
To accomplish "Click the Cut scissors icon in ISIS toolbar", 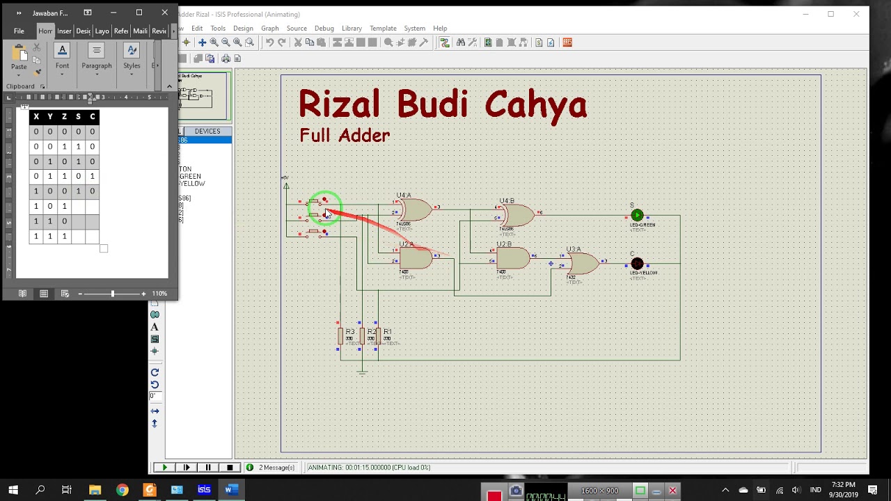I will pyautogui.click(x=298, y=42).
